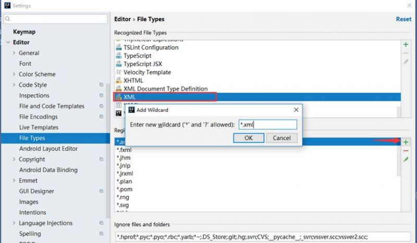
Task: Click the green plus to add wildcard pattern
Action: [x=406, y=142]
